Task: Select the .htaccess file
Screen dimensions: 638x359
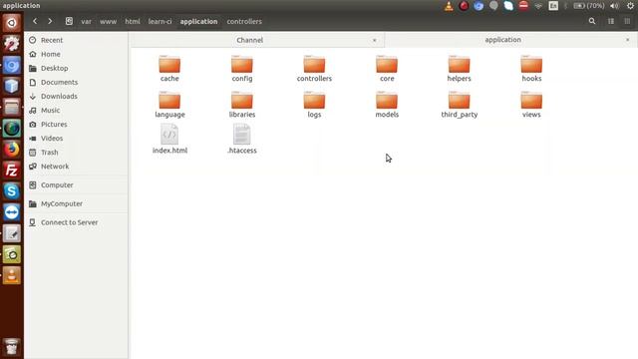Action: coord(242,139)
